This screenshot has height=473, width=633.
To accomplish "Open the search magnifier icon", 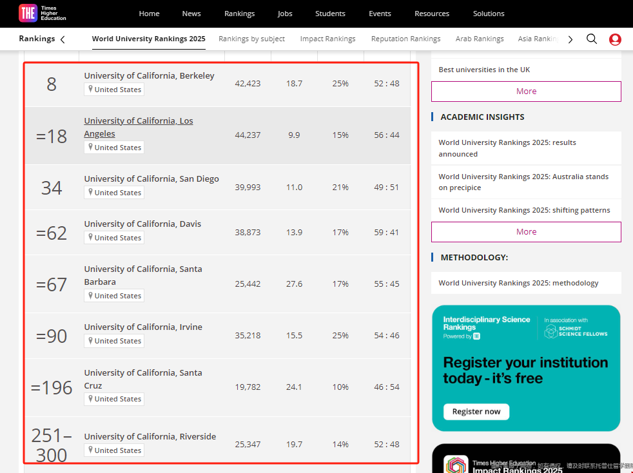I will pos(591,39).
